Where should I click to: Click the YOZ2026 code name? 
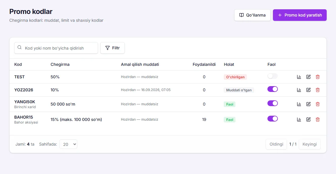(24, 90)
